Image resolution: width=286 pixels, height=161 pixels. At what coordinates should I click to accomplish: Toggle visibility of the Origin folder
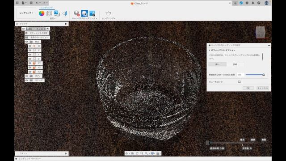coord(27,42)
